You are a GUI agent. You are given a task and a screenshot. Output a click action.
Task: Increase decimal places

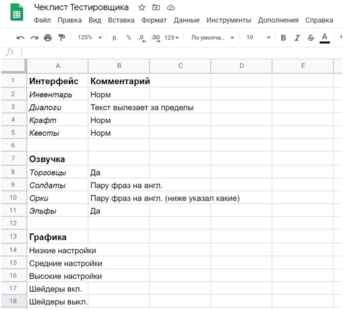click(156, 38)
